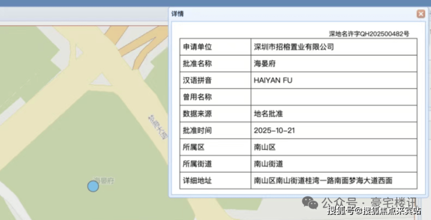The height and width of the screenshot is (220, 431).
Task: Click the 南山街道 subdistrict value
Action: coord(269,164)
